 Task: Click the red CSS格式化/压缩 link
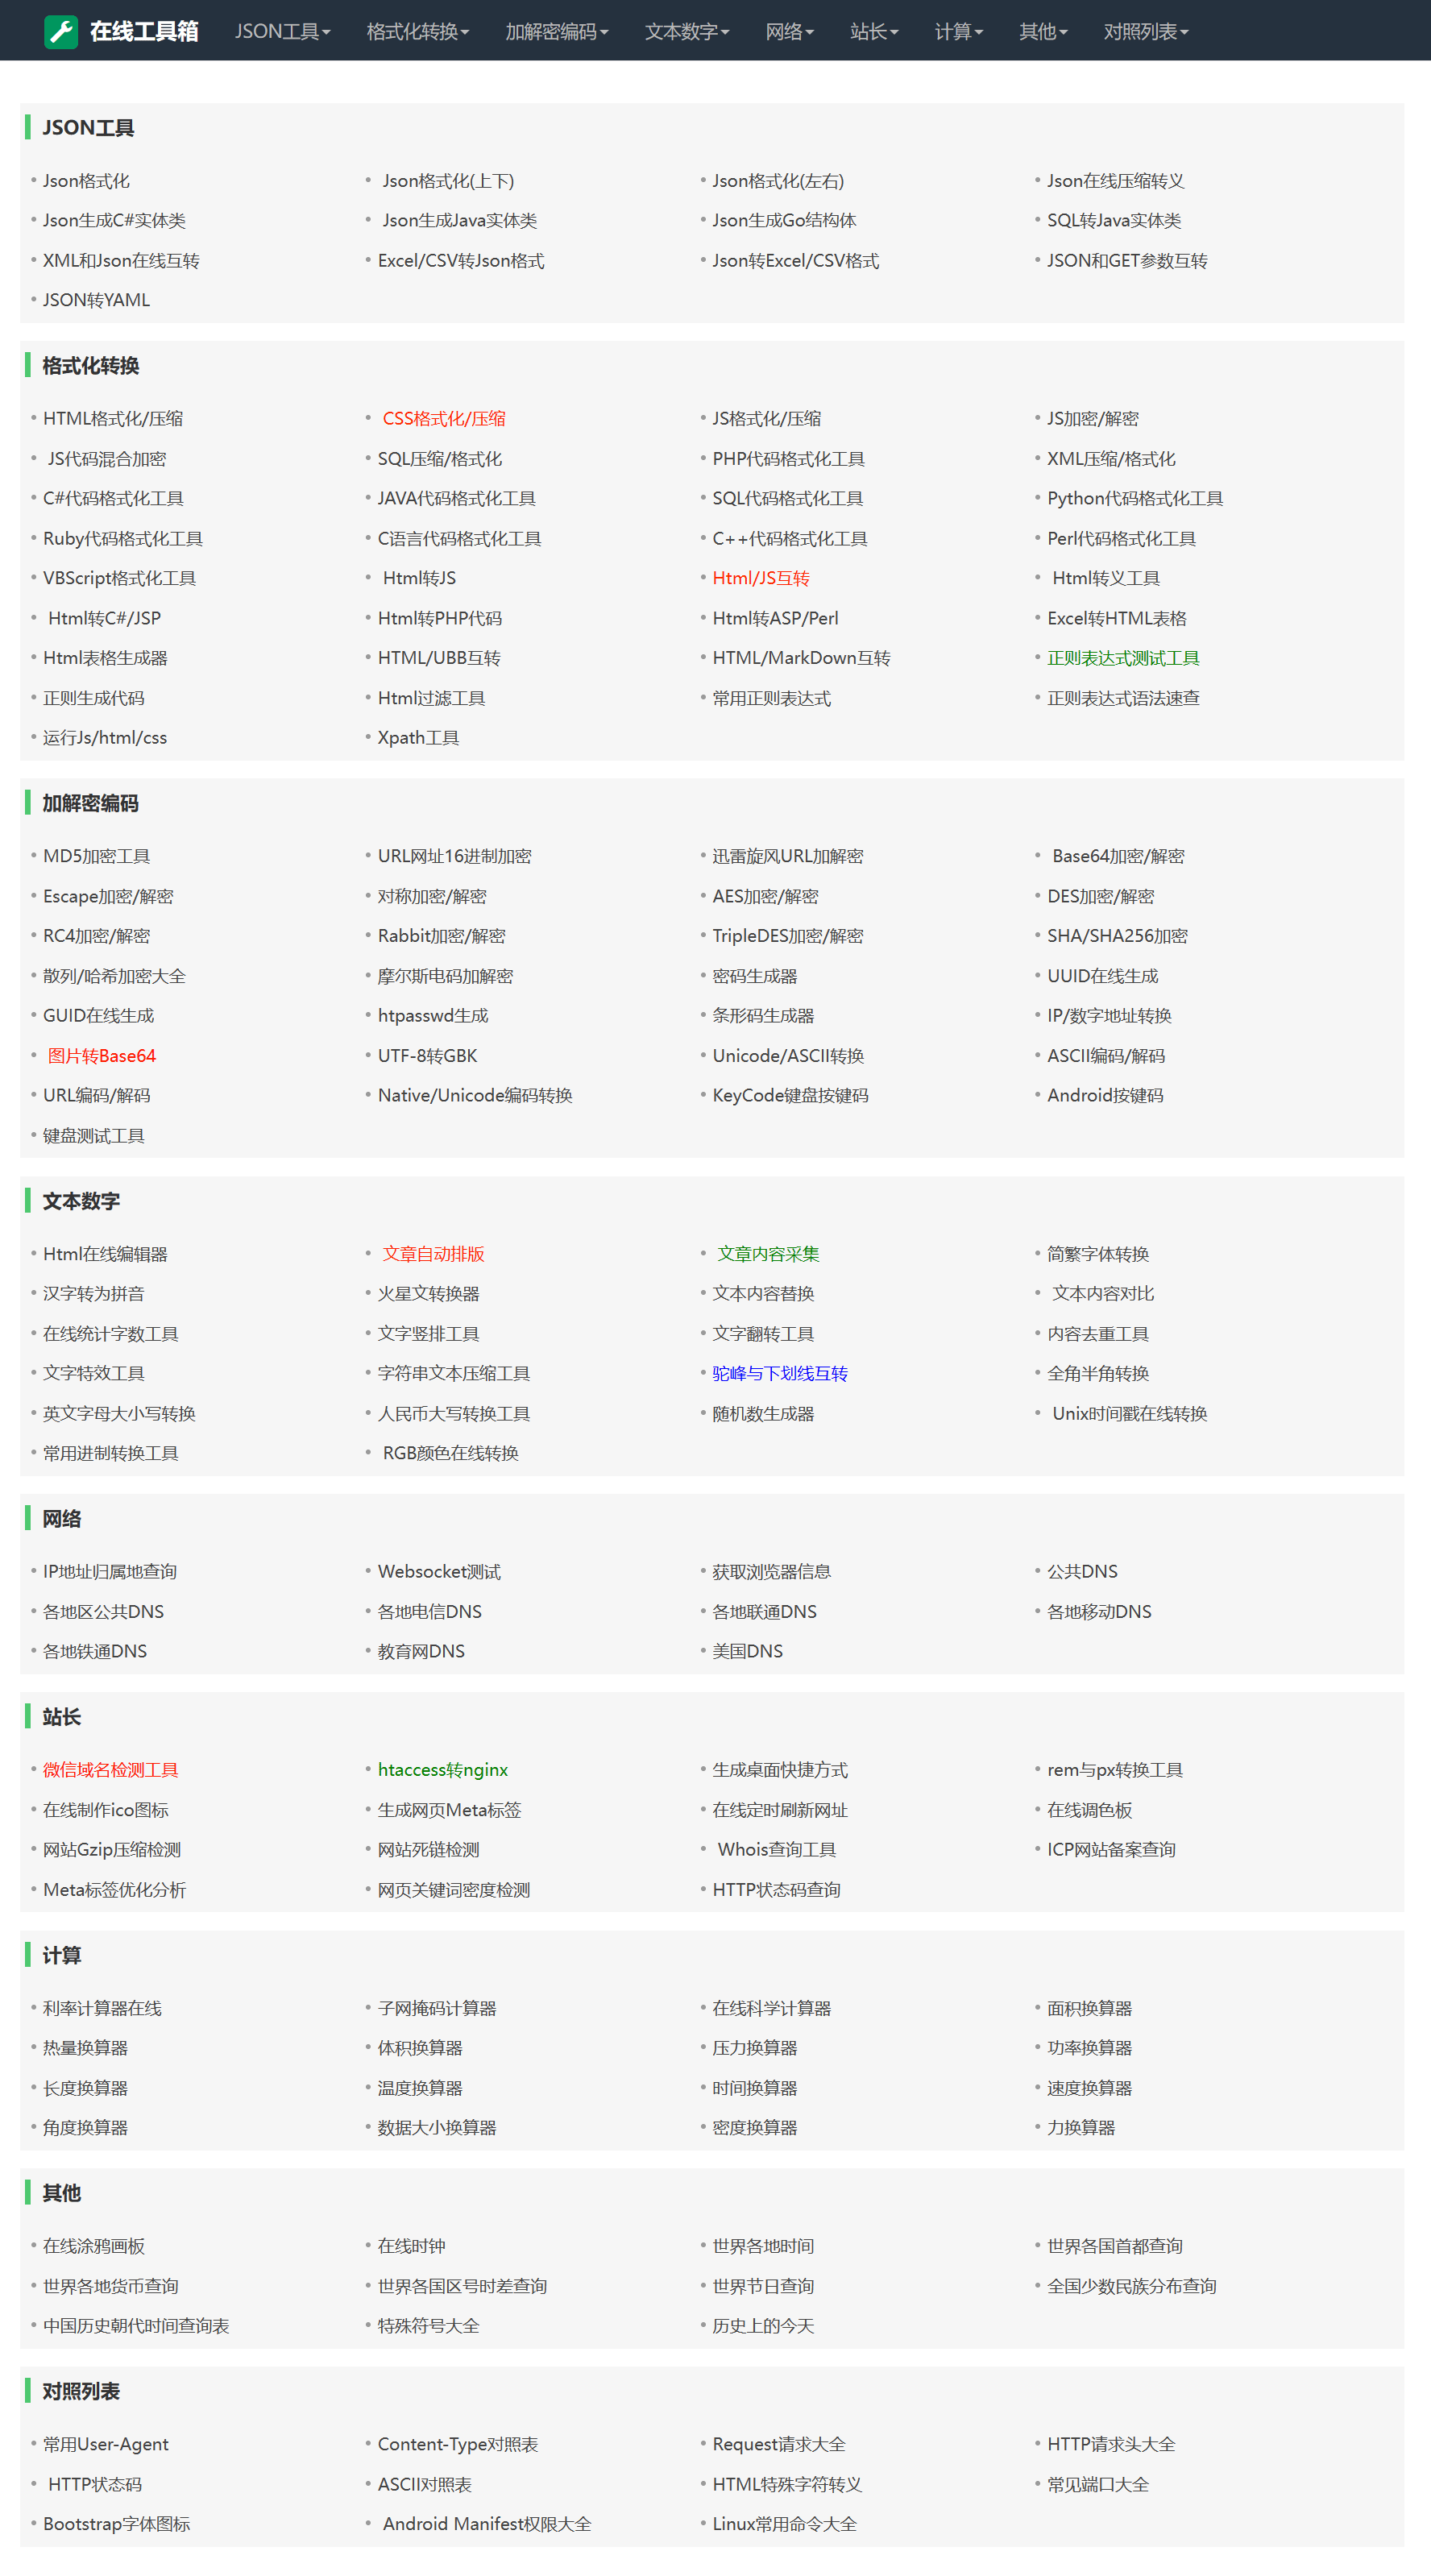pyautogui.click(x=443, y=419)
